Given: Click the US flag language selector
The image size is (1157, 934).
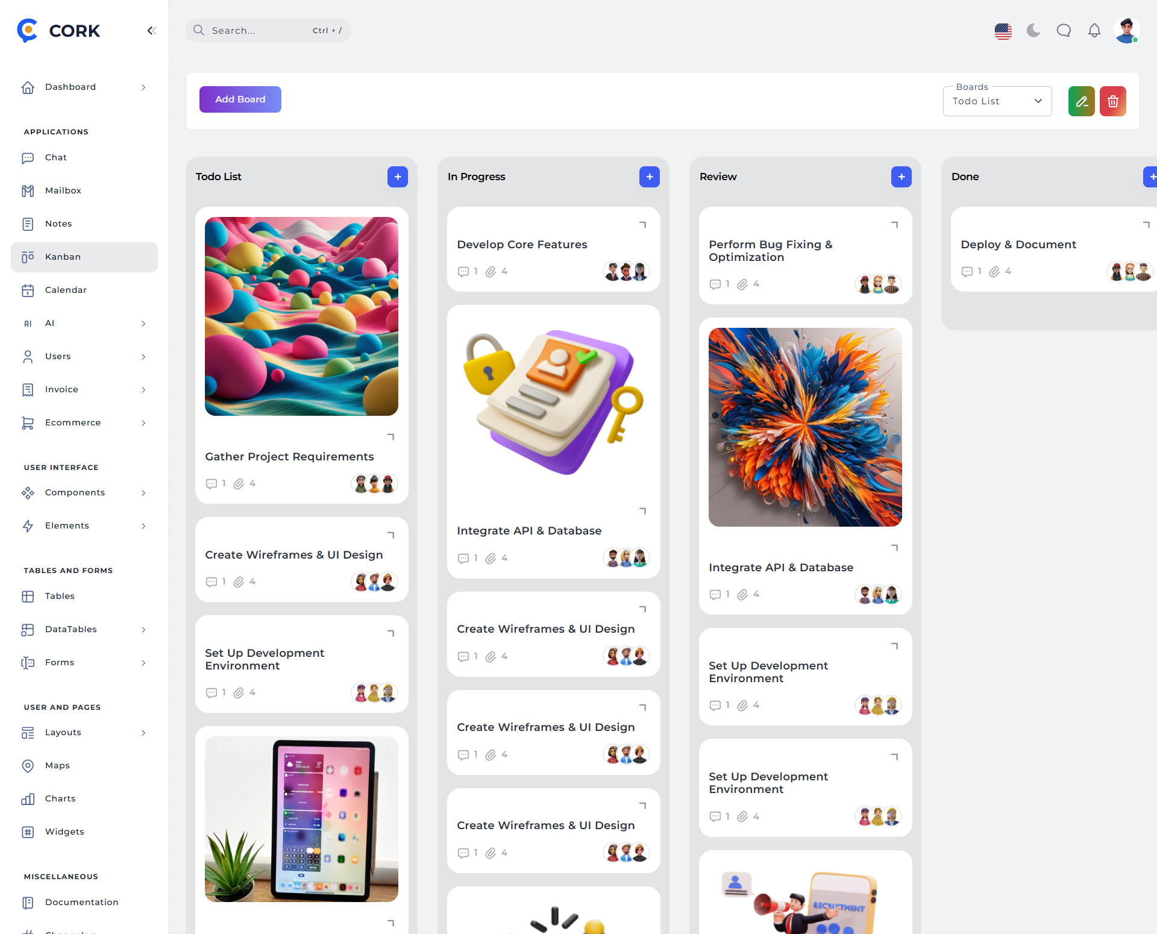Looking at the screenshot, I should tap(1003, 31).
